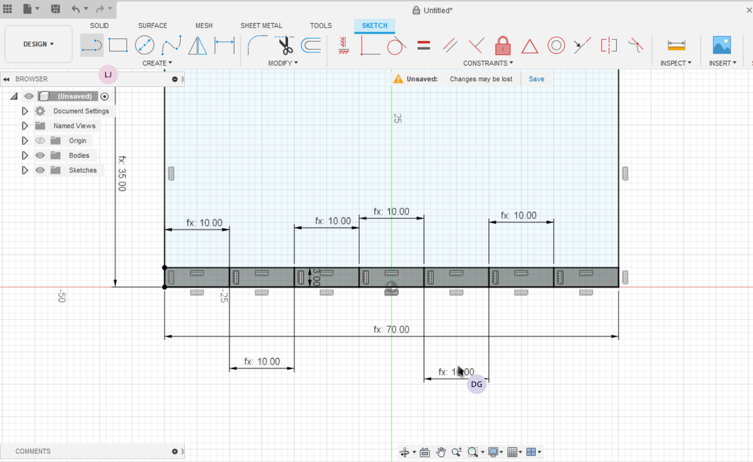Image resolution: width=753 pixels, height=462 pixels.
Task: Switch to the SOLID tab
Action: click(x=99, y=26)
